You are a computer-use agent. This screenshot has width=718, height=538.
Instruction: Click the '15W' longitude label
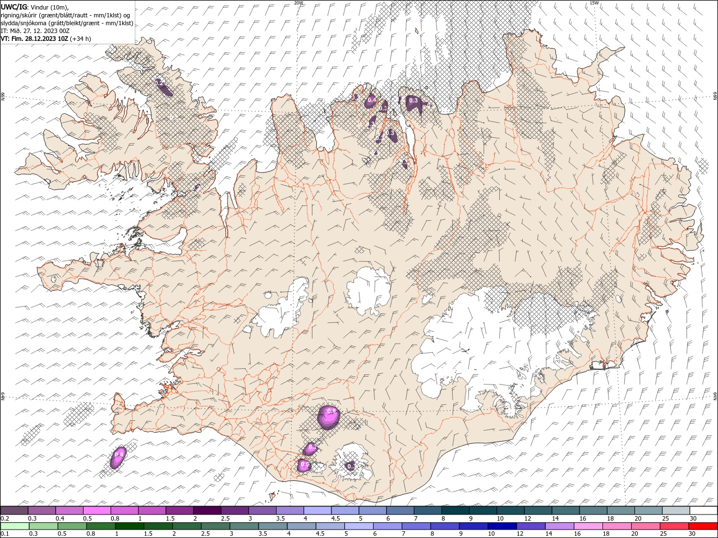point(594,3)
